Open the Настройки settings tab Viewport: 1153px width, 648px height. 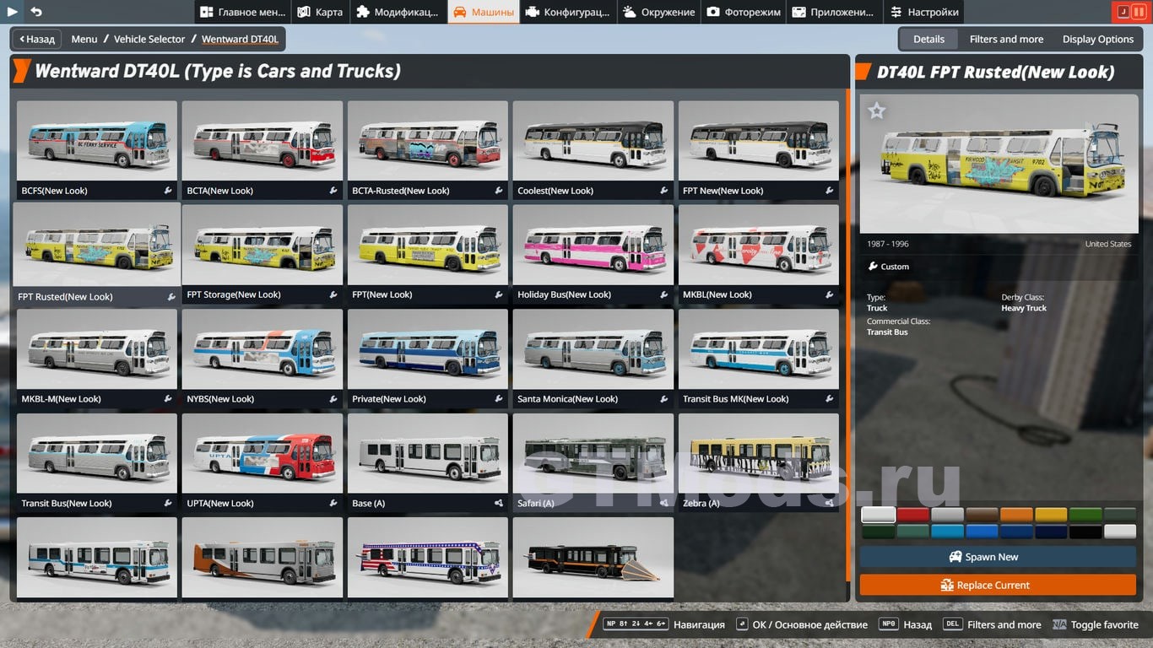924,12
